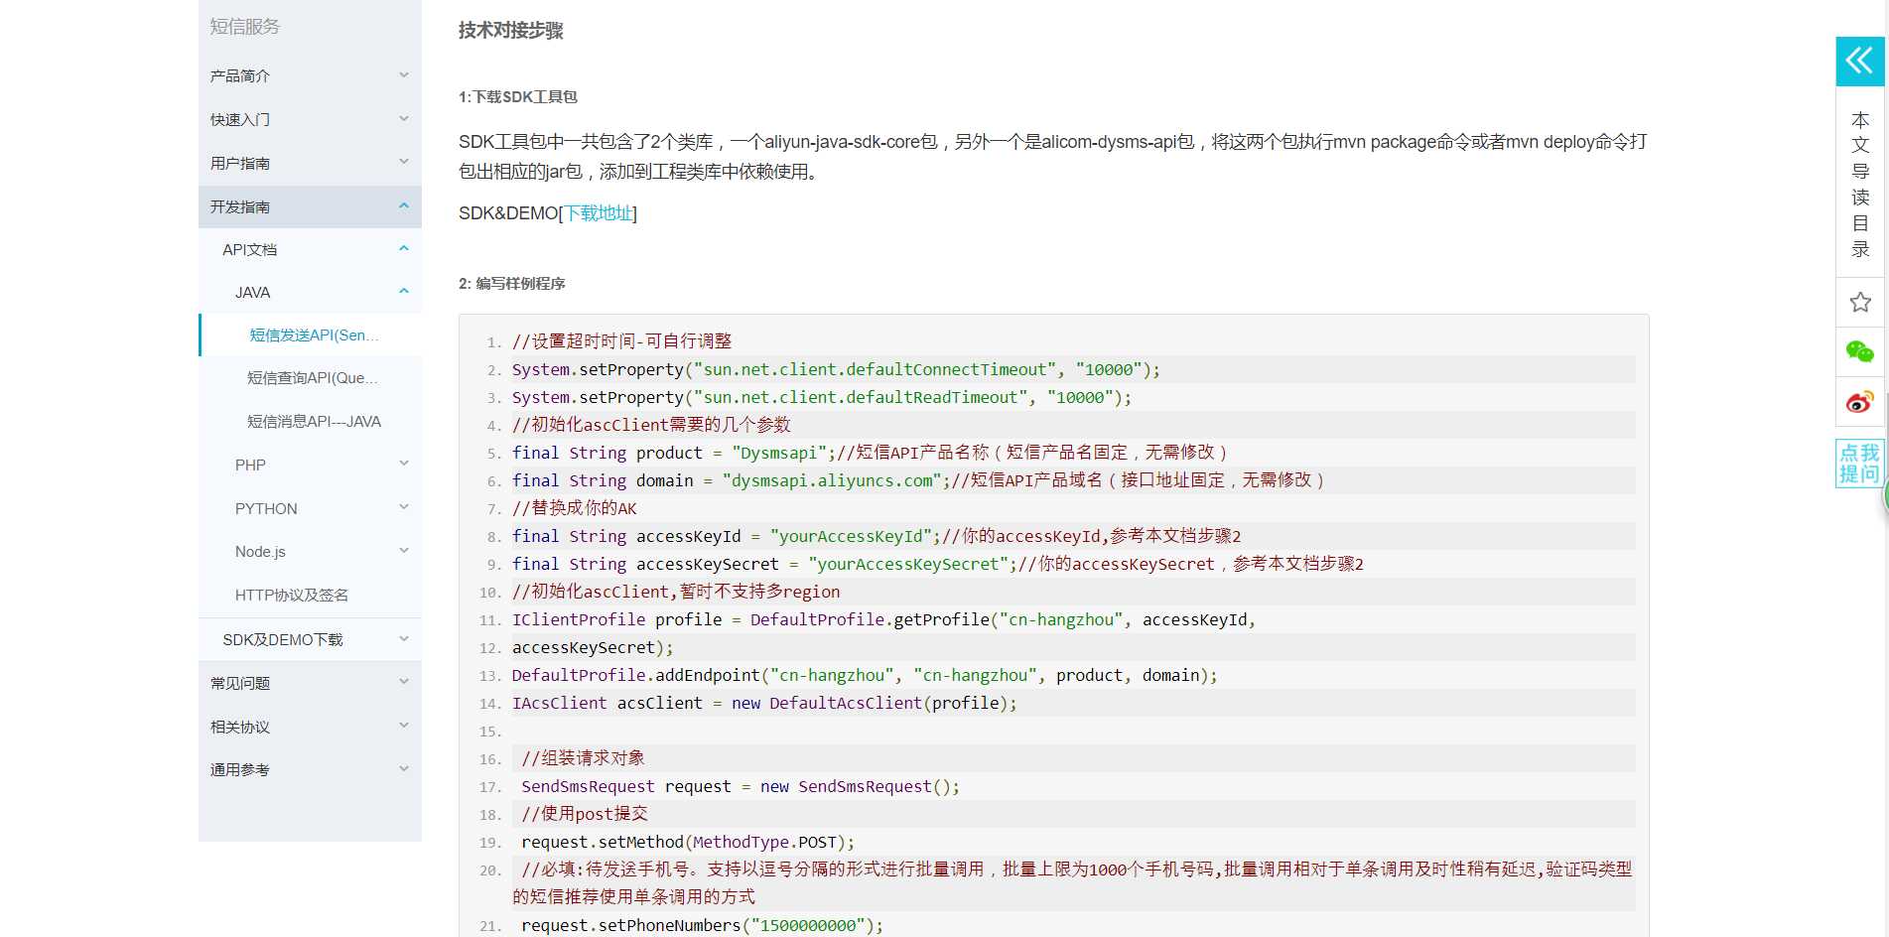This screenshot has height=937, width=1889.
Task: Open 常见问题 in sidebar
Action: click(x=239, y=683)
